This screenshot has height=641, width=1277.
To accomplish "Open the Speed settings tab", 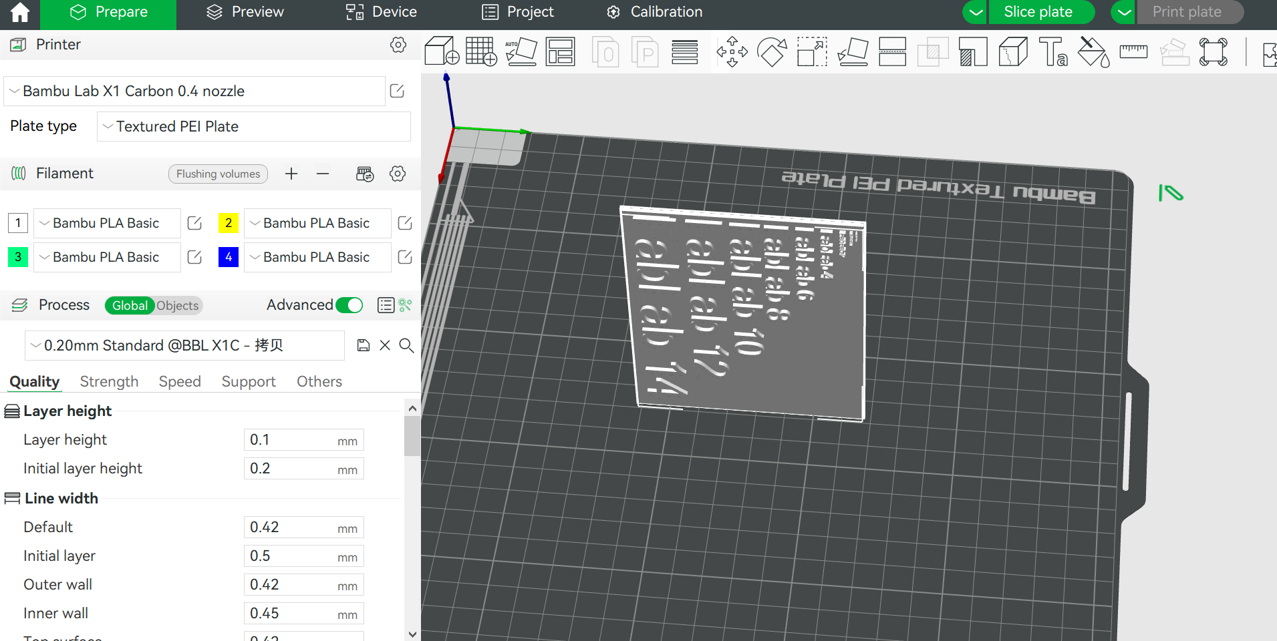I will click(x=180, y=381).
